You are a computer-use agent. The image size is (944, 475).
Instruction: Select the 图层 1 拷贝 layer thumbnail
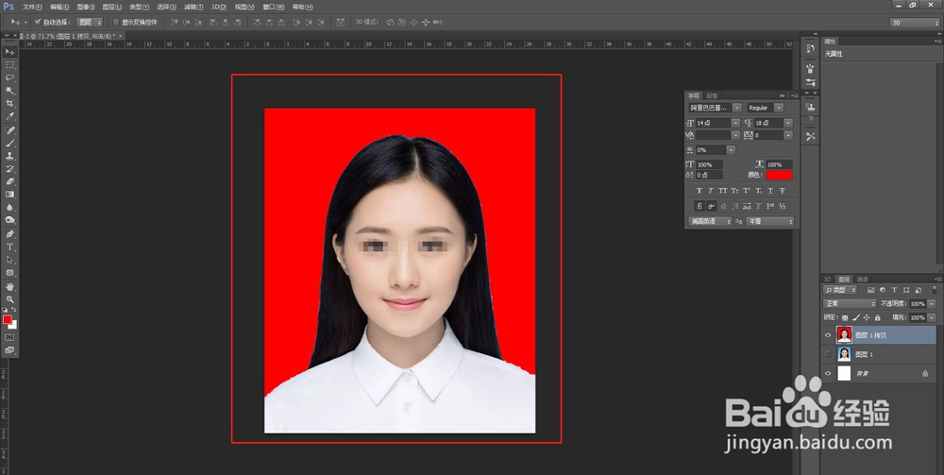click(844, 335)
